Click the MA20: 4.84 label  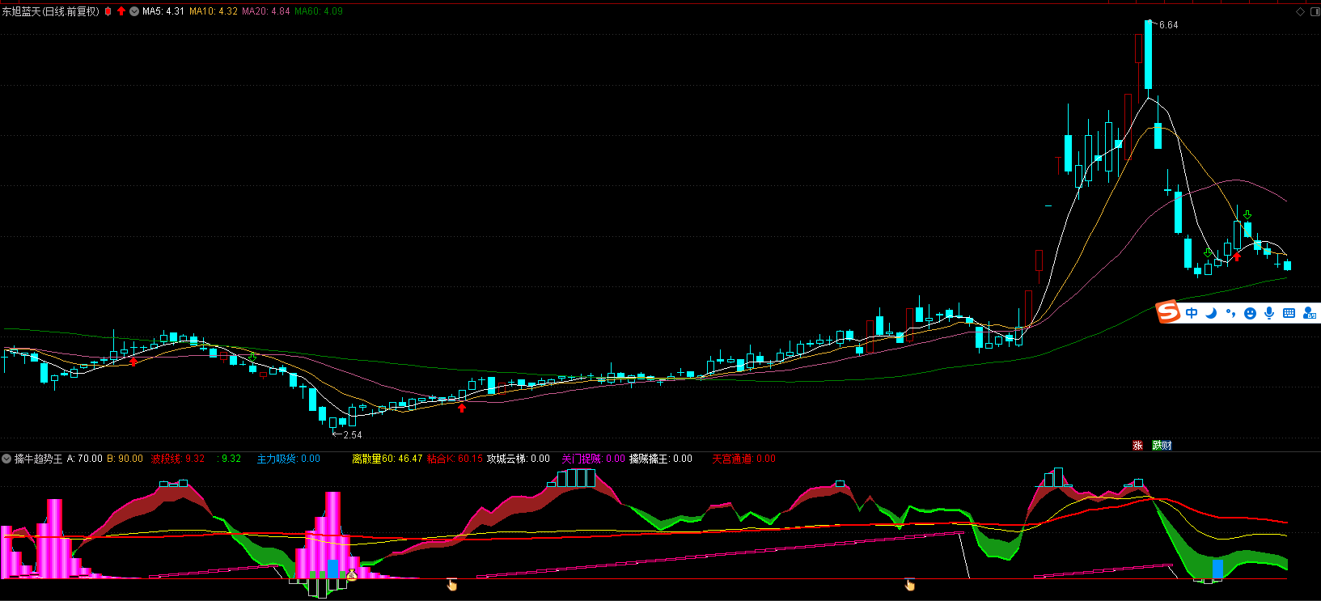(266, 11)
